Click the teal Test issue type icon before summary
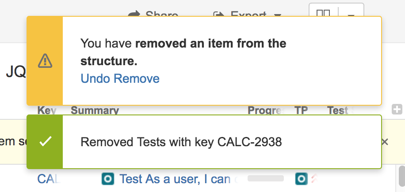 click(108, 179)
